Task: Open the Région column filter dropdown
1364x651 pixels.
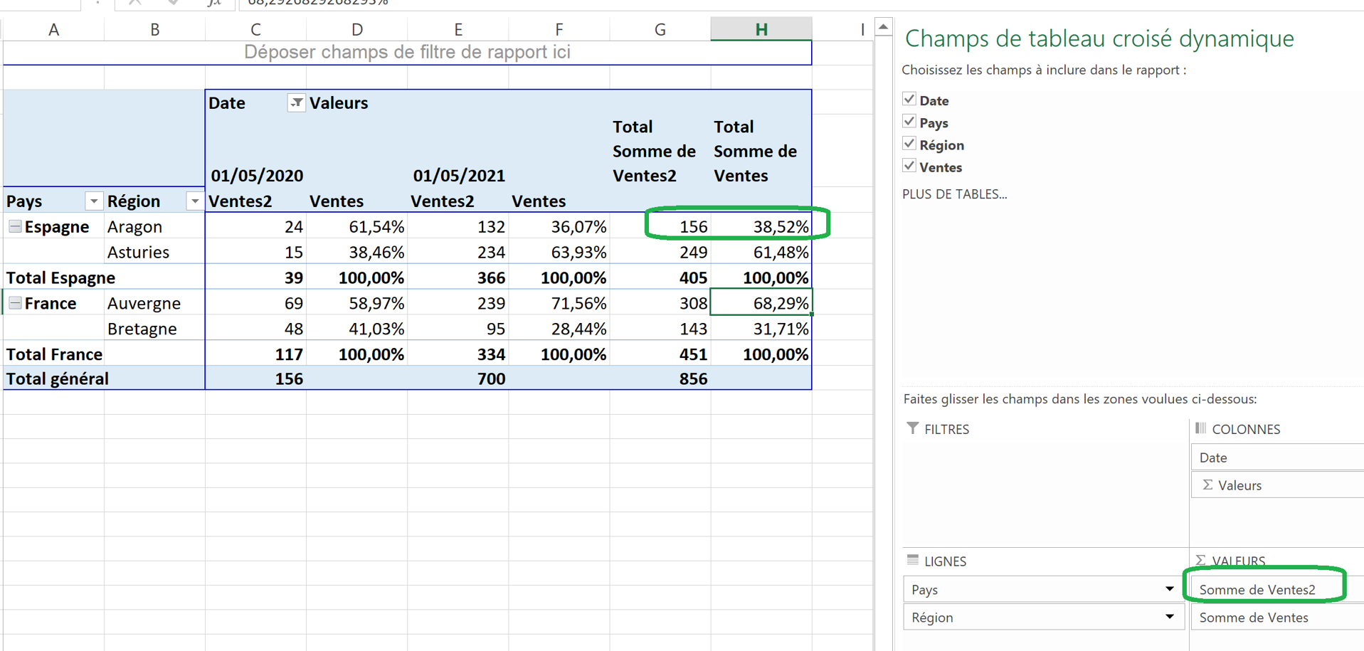Action: click(x=194, y=201)
